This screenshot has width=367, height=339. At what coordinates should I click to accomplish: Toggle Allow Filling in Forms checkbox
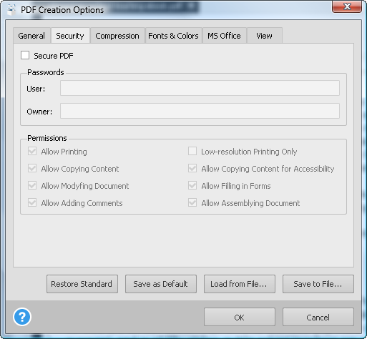click(192, 185)
